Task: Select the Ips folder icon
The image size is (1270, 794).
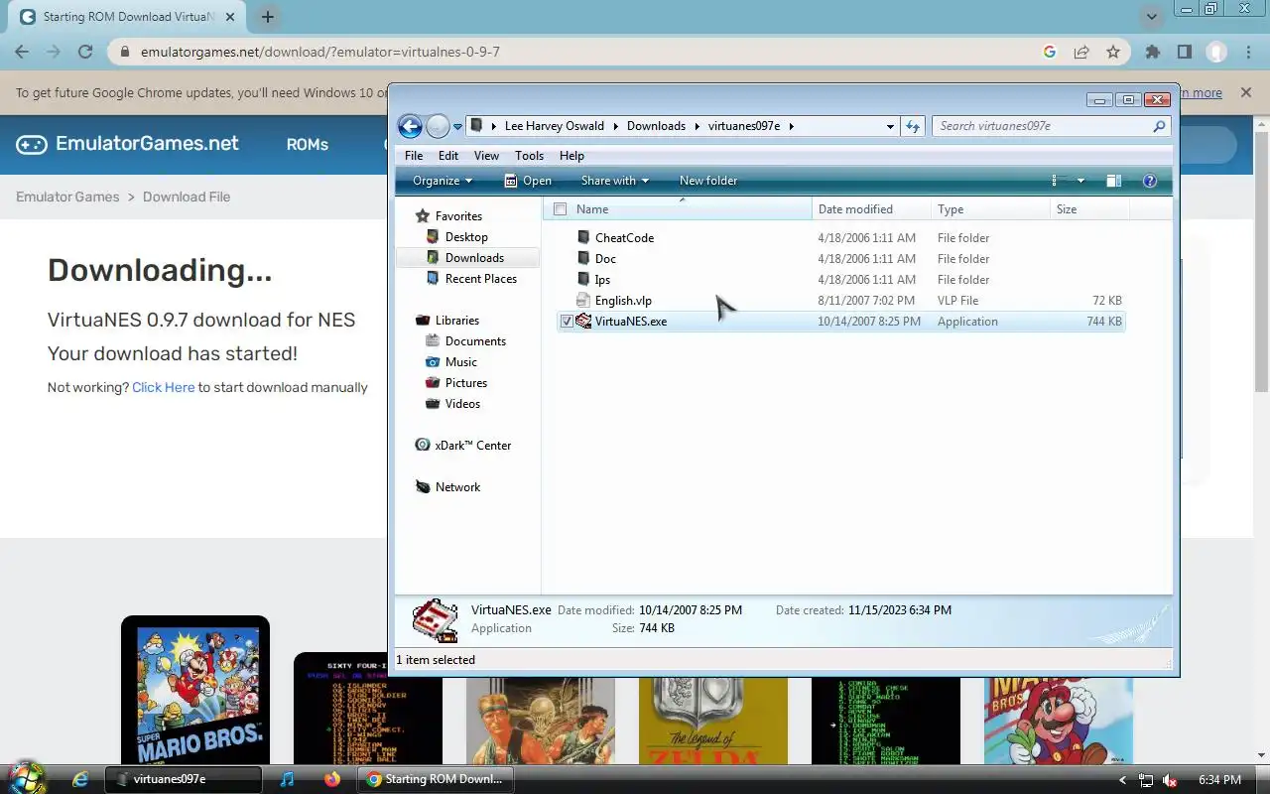Action: pyautogui.click(x=583, y=280)
